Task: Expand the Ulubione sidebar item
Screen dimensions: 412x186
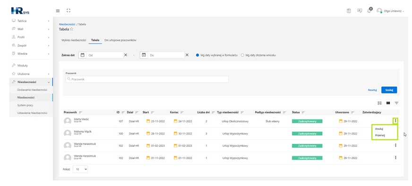Action: [x=31, y=74]
